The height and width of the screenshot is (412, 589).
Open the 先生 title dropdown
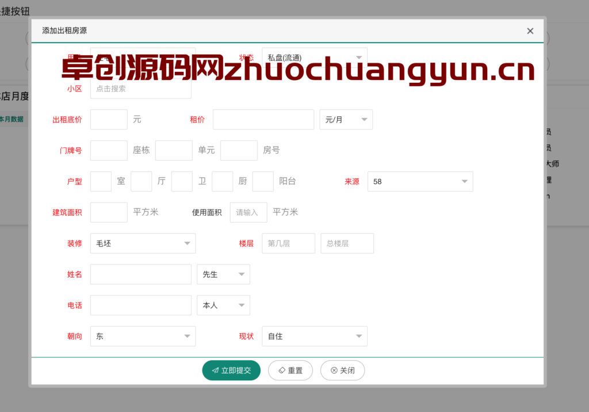click(x=224, y=274)
